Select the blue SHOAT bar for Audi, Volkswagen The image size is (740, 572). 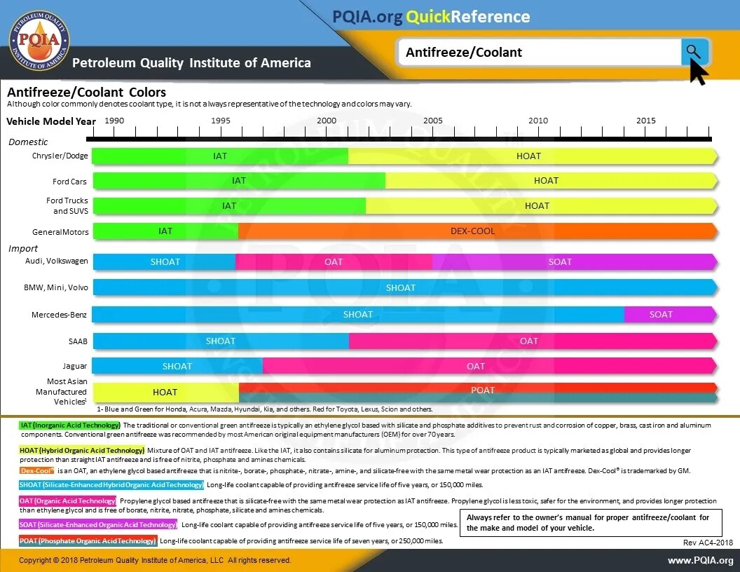click(x=164, y=262)
